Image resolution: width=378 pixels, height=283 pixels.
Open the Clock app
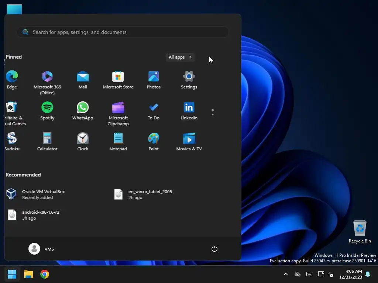(x=83, y=142)
